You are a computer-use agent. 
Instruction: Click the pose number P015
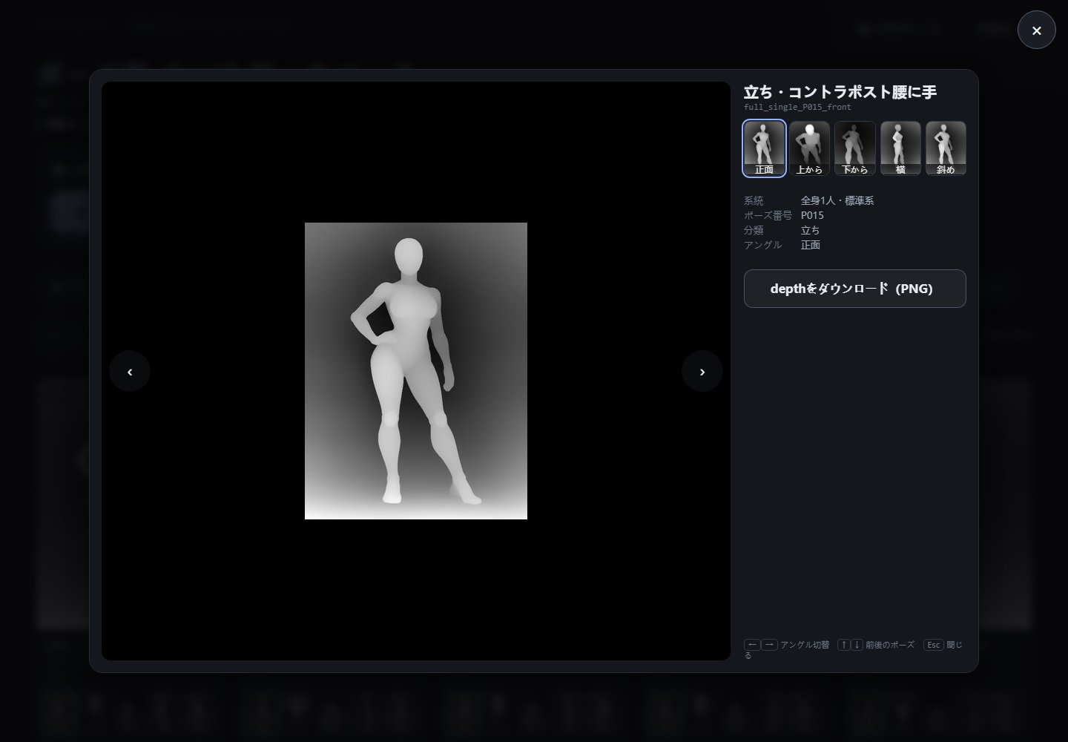coord(812,215)
